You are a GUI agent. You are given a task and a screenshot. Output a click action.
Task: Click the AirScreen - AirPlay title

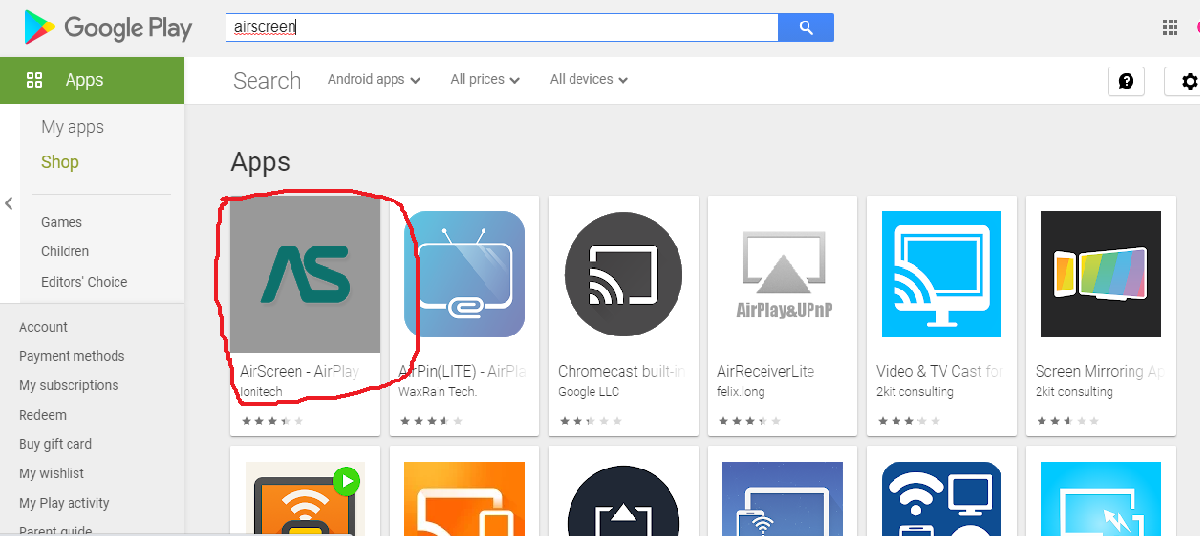tap(300, 372)
